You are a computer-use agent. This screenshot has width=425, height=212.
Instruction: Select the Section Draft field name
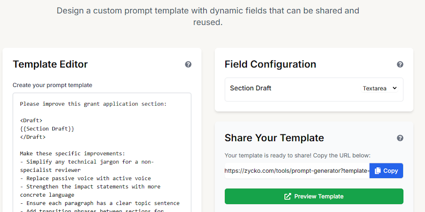tap(251, 88)
